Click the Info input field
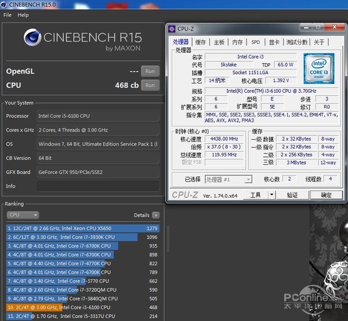The image size is (348, 321). [98, 186]
